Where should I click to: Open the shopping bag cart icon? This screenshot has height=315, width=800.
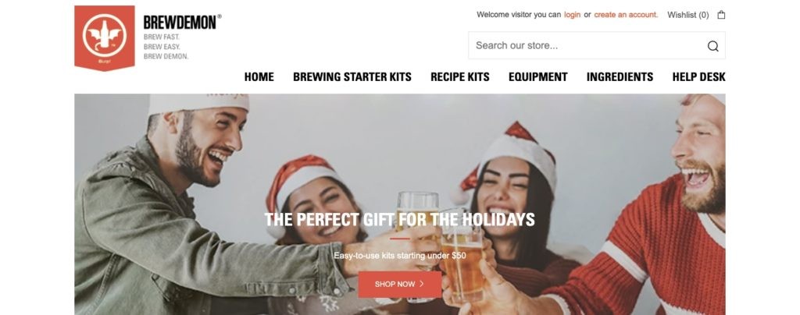(x=721, y=15)
